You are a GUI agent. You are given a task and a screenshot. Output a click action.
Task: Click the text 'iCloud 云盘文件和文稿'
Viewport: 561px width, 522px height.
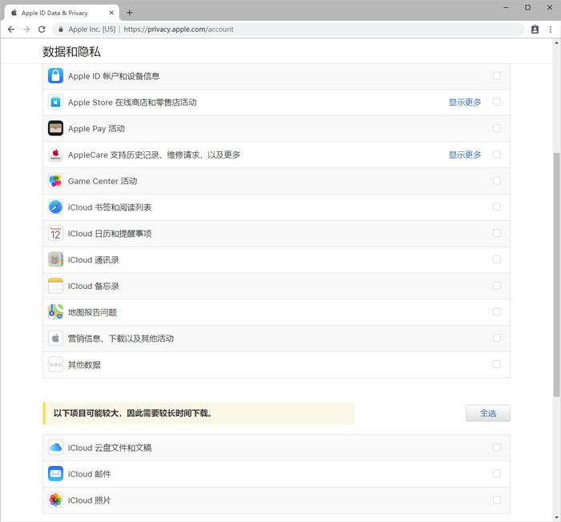coord(110,448)
